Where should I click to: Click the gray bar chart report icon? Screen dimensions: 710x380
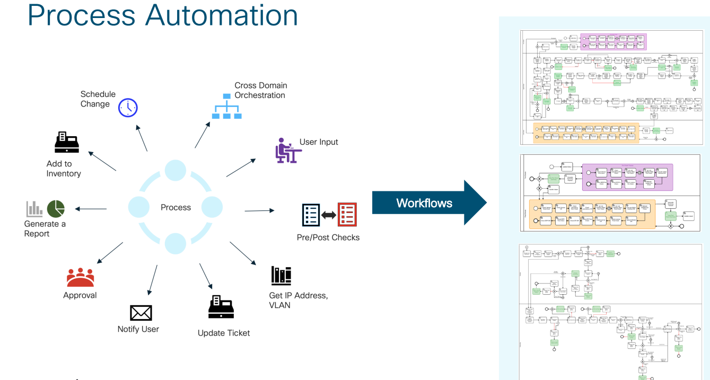click(34, 209)
